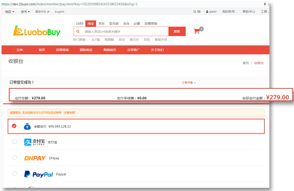Image resolution: width=294 pixels, height=191 pixels.
Task: Open 关于我们 in the navigation bar
Action: tap(157, 50)
